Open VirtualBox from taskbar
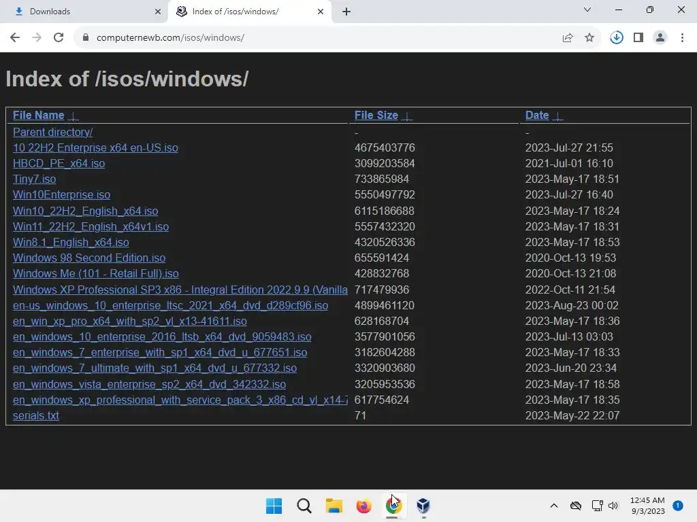 click(x=423, y=506)
